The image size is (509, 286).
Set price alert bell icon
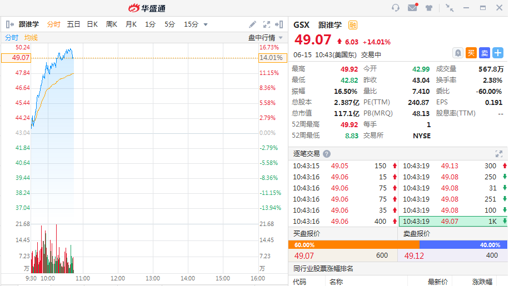pos(457,53)
